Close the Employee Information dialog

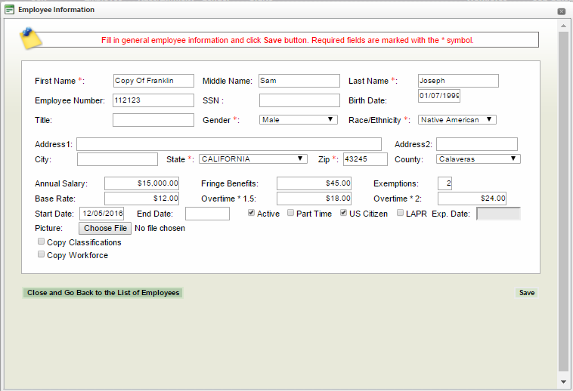coord(562,11)
